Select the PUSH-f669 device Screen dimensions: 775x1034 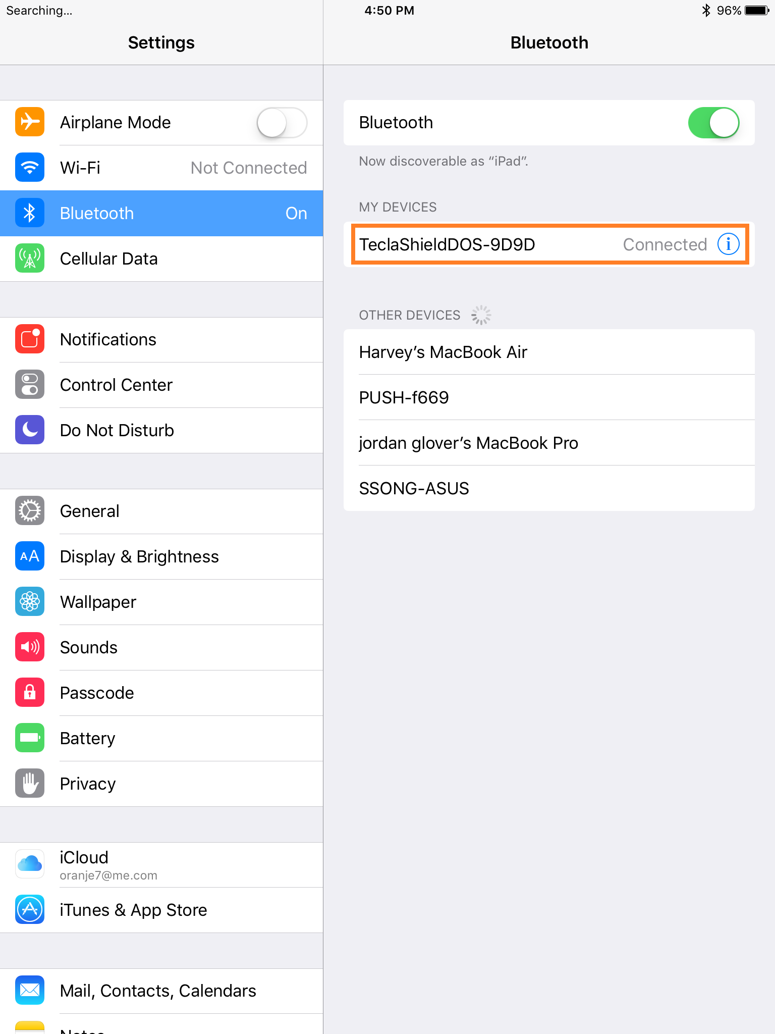(x=549, y=397)
